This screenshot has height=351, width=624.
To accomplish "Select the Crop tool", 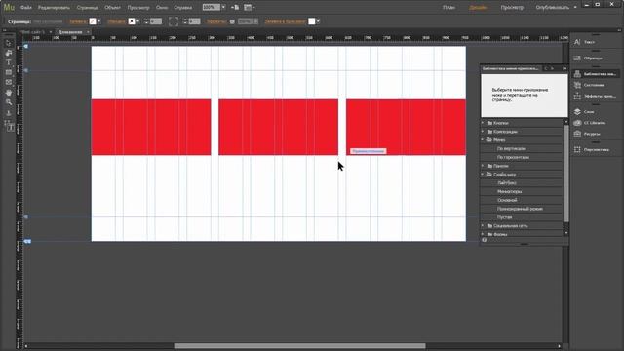I will pos(9,53).
